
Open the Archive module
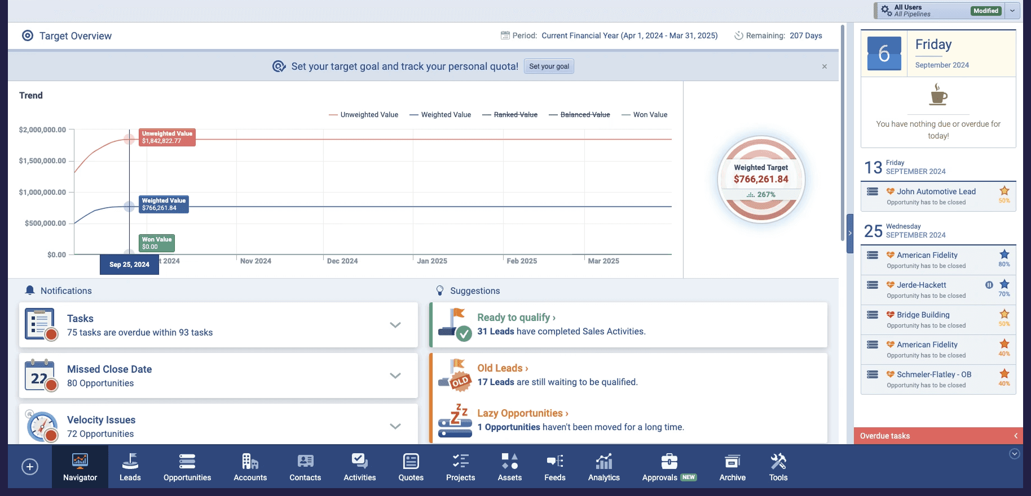coord(733,467)
